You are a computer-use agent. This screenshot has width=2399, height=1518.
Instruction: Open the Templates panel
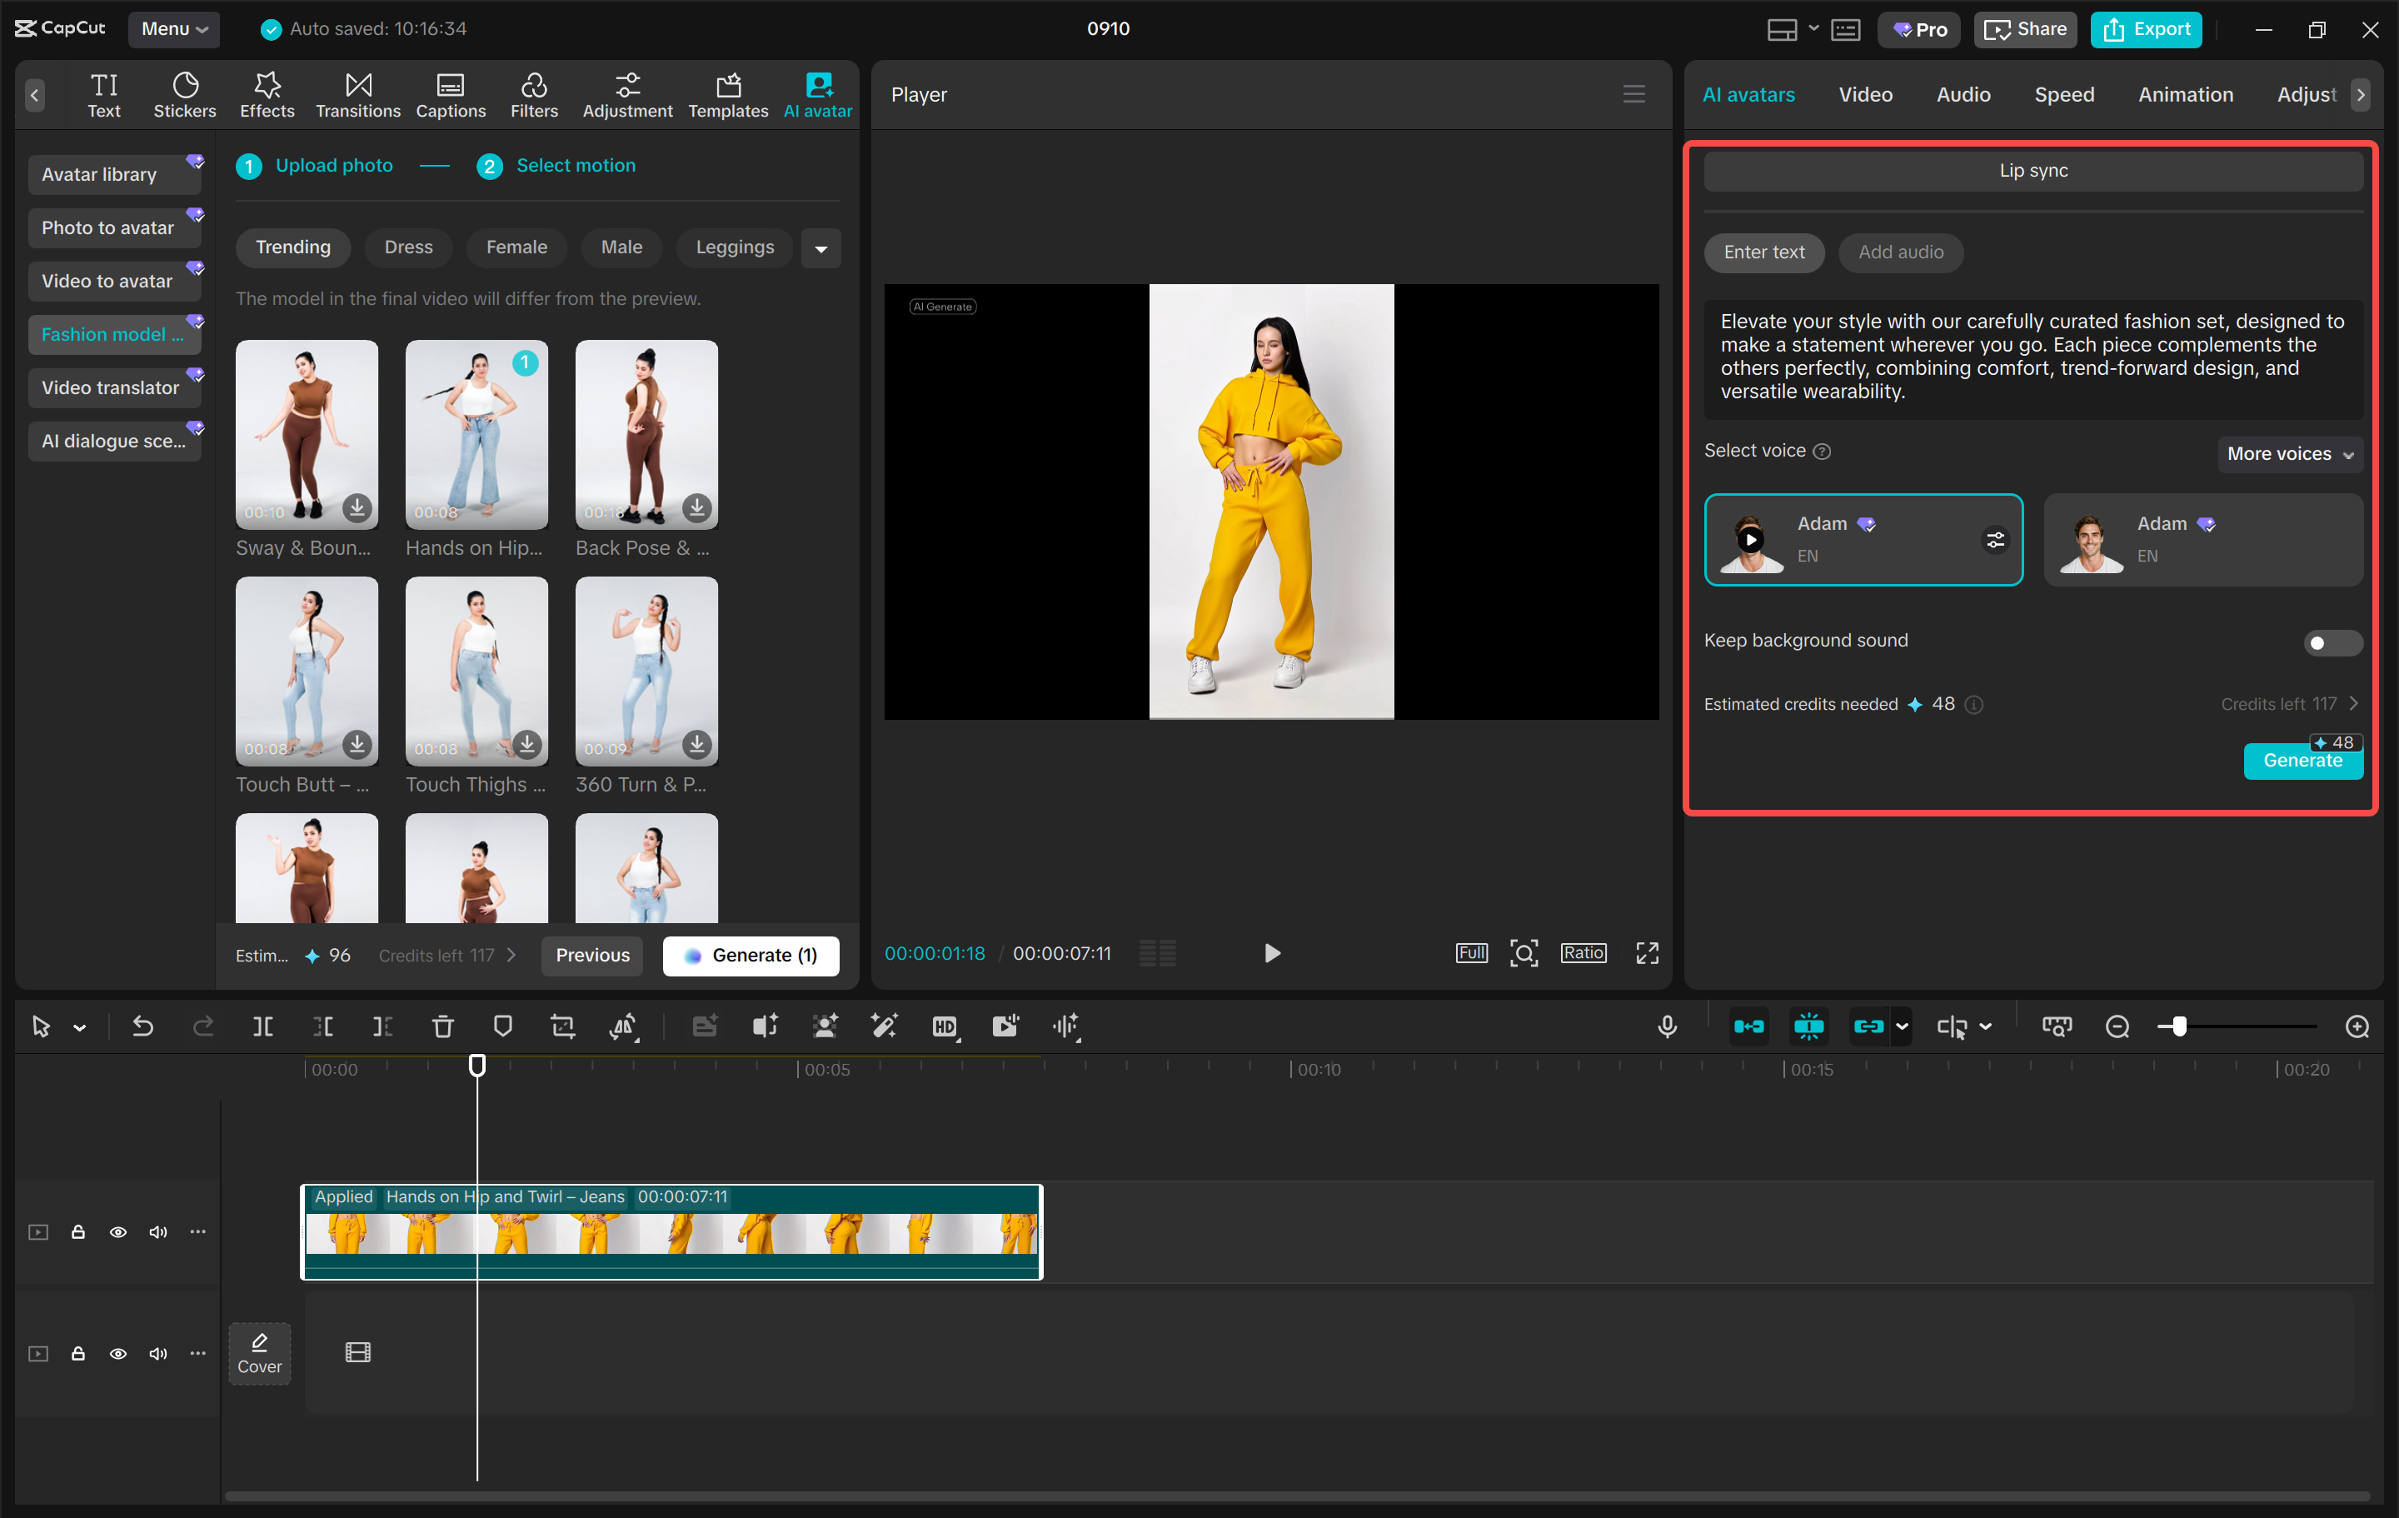[x=728, y=93]
